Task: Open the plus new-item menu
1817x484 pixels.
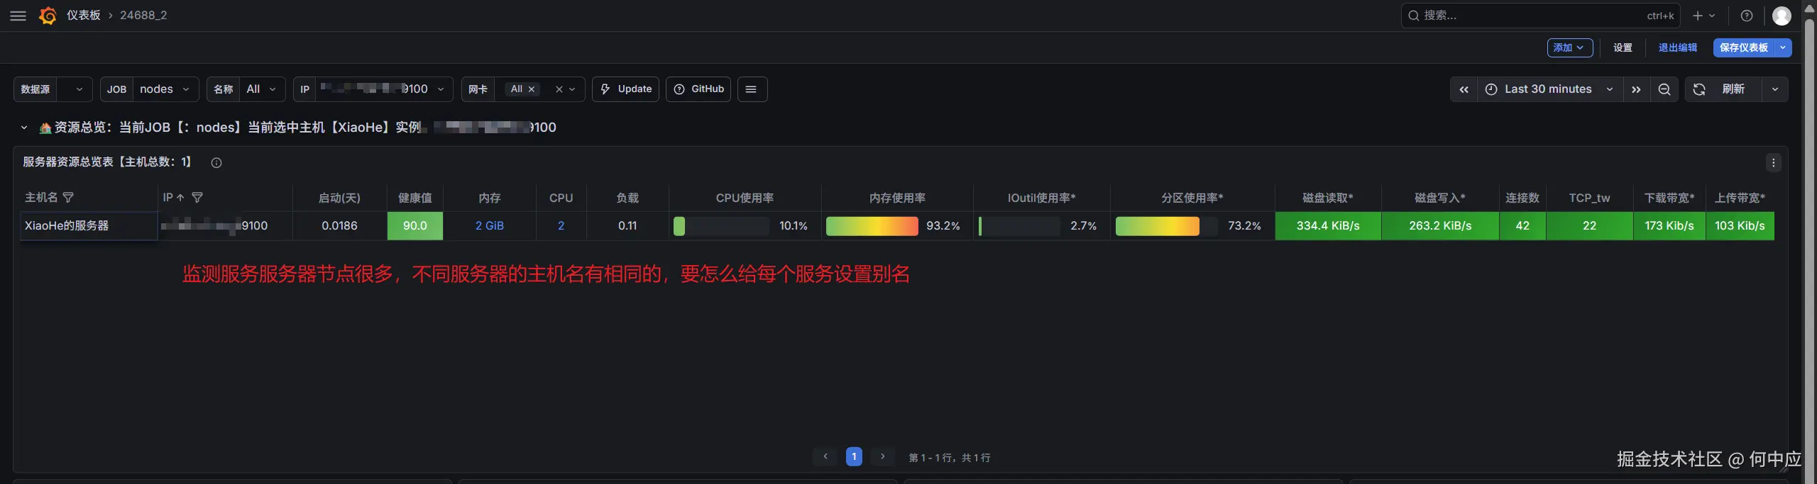Action: (1703, 16)
